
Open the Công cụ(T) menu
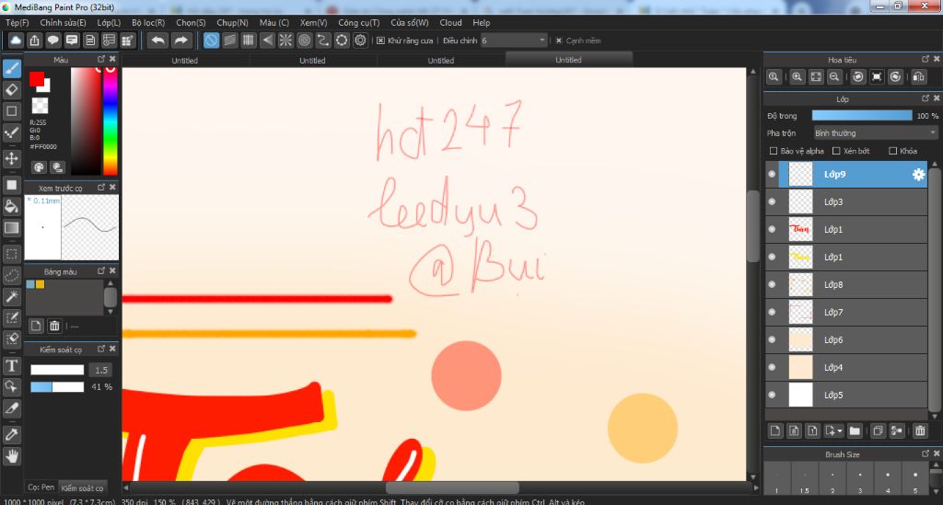coord(358,22)
